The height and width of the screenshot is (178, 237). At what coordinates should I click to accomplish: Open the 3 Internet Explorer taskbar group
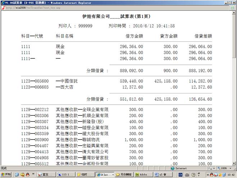(105, 174)
